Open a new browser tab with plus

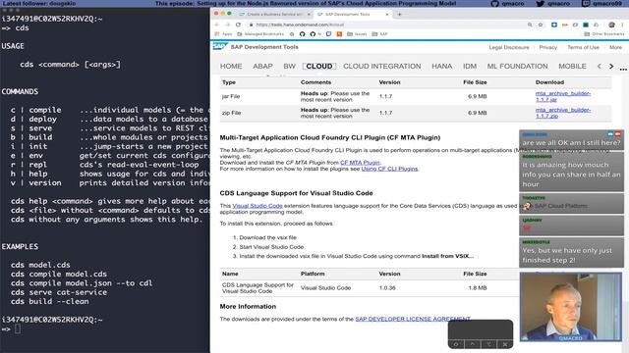[399, 14]
